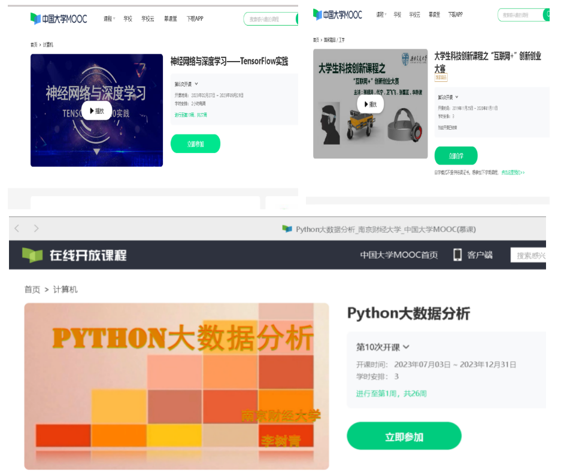The image size is (561, 476).
Task: Click the 中国大学MOOC logo on the 神经网络 page
Action: [x=59, y=19]
